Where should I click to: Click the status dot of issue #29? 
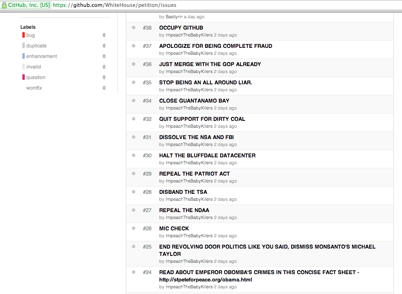click(x=134, y=174)
